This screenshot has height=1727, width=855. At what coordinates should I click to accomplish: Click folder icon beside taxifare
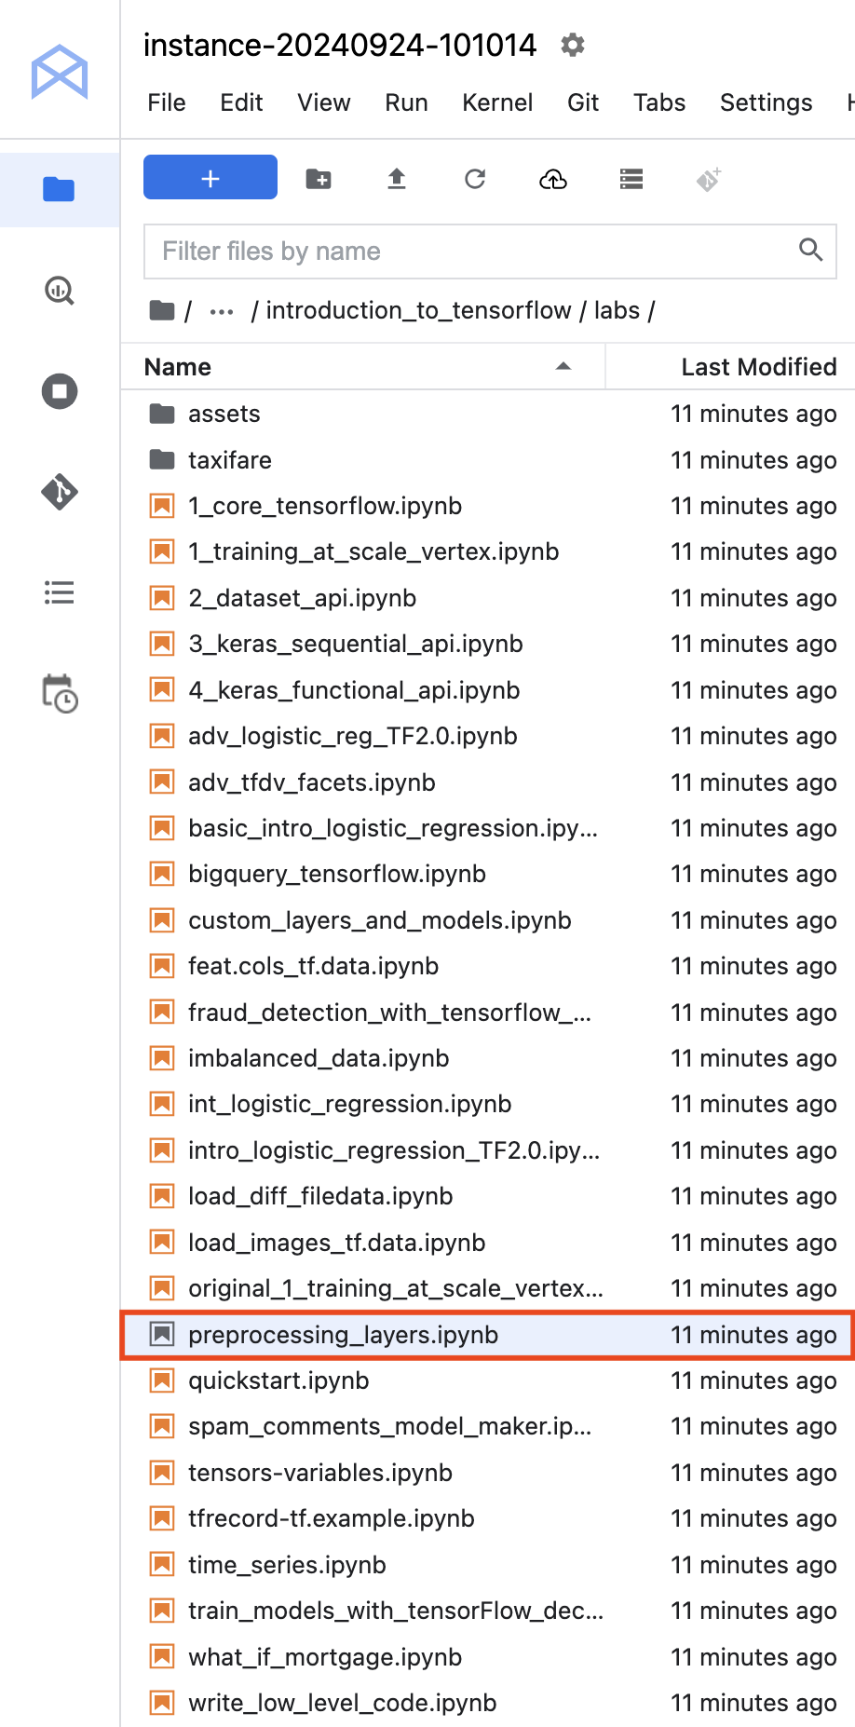(x=162, y=459)
